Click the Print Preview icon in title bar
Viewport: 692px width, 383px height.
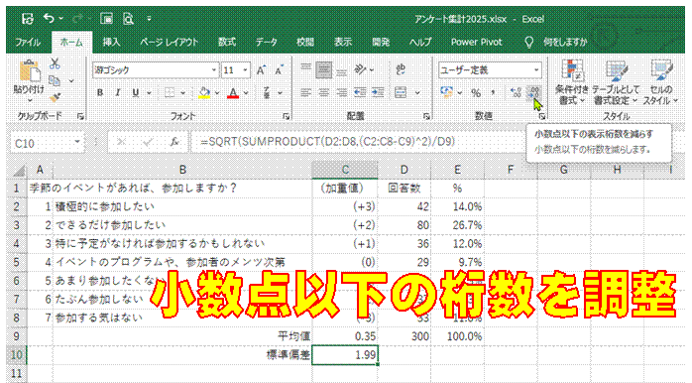coord(128,19)
